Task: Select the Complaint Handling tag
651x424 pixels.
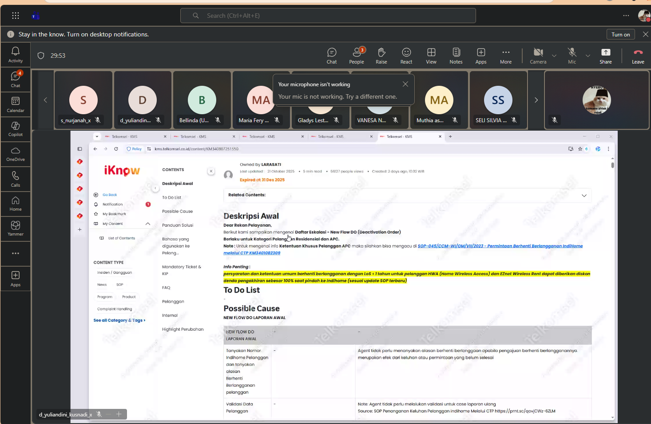Action: tap(115, 309)
